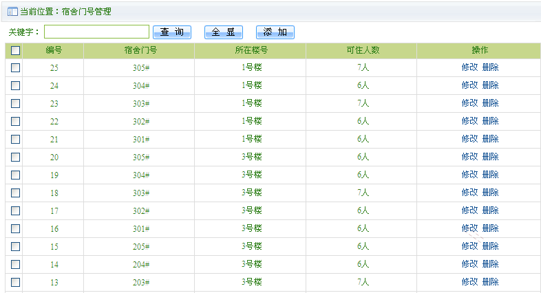Click 修改 for row 15
The height and width of the screenshot is (293, 541).
coord(469,246)
